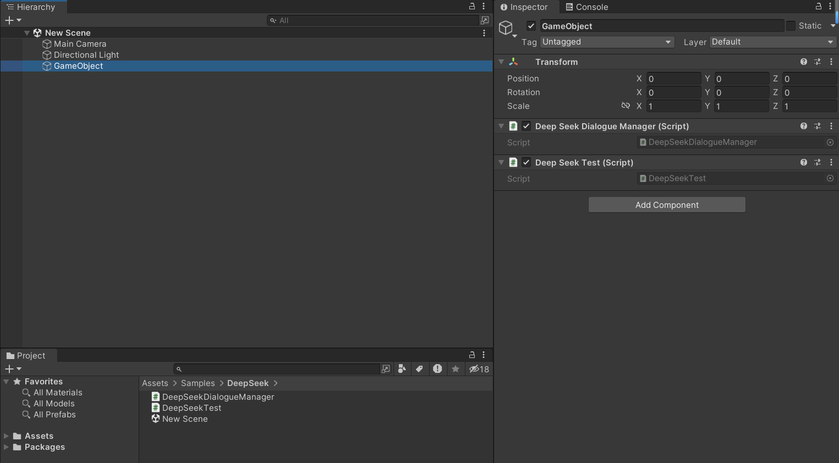839x463 pixels.
Task: Open Transform component options menu
Action: pyautogui.click(x=831, y=62)
